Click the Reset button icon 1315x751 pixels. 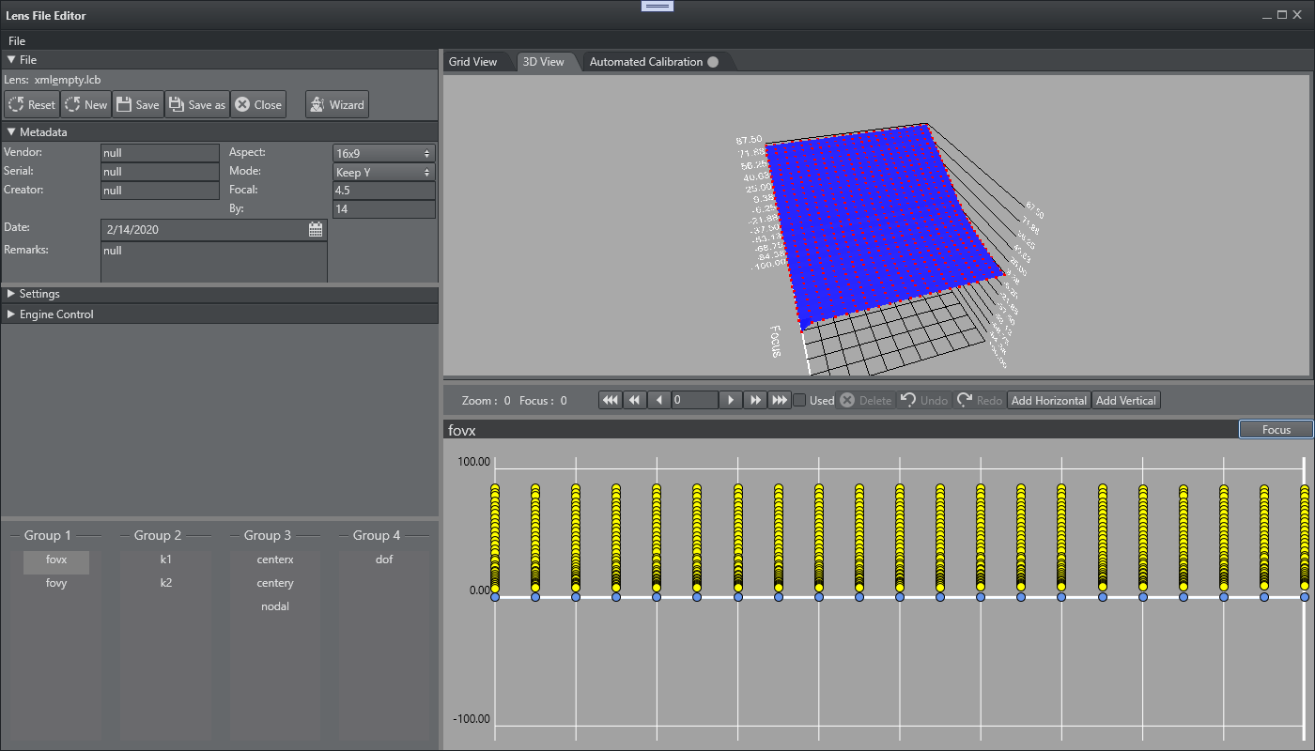coord(16,105)
